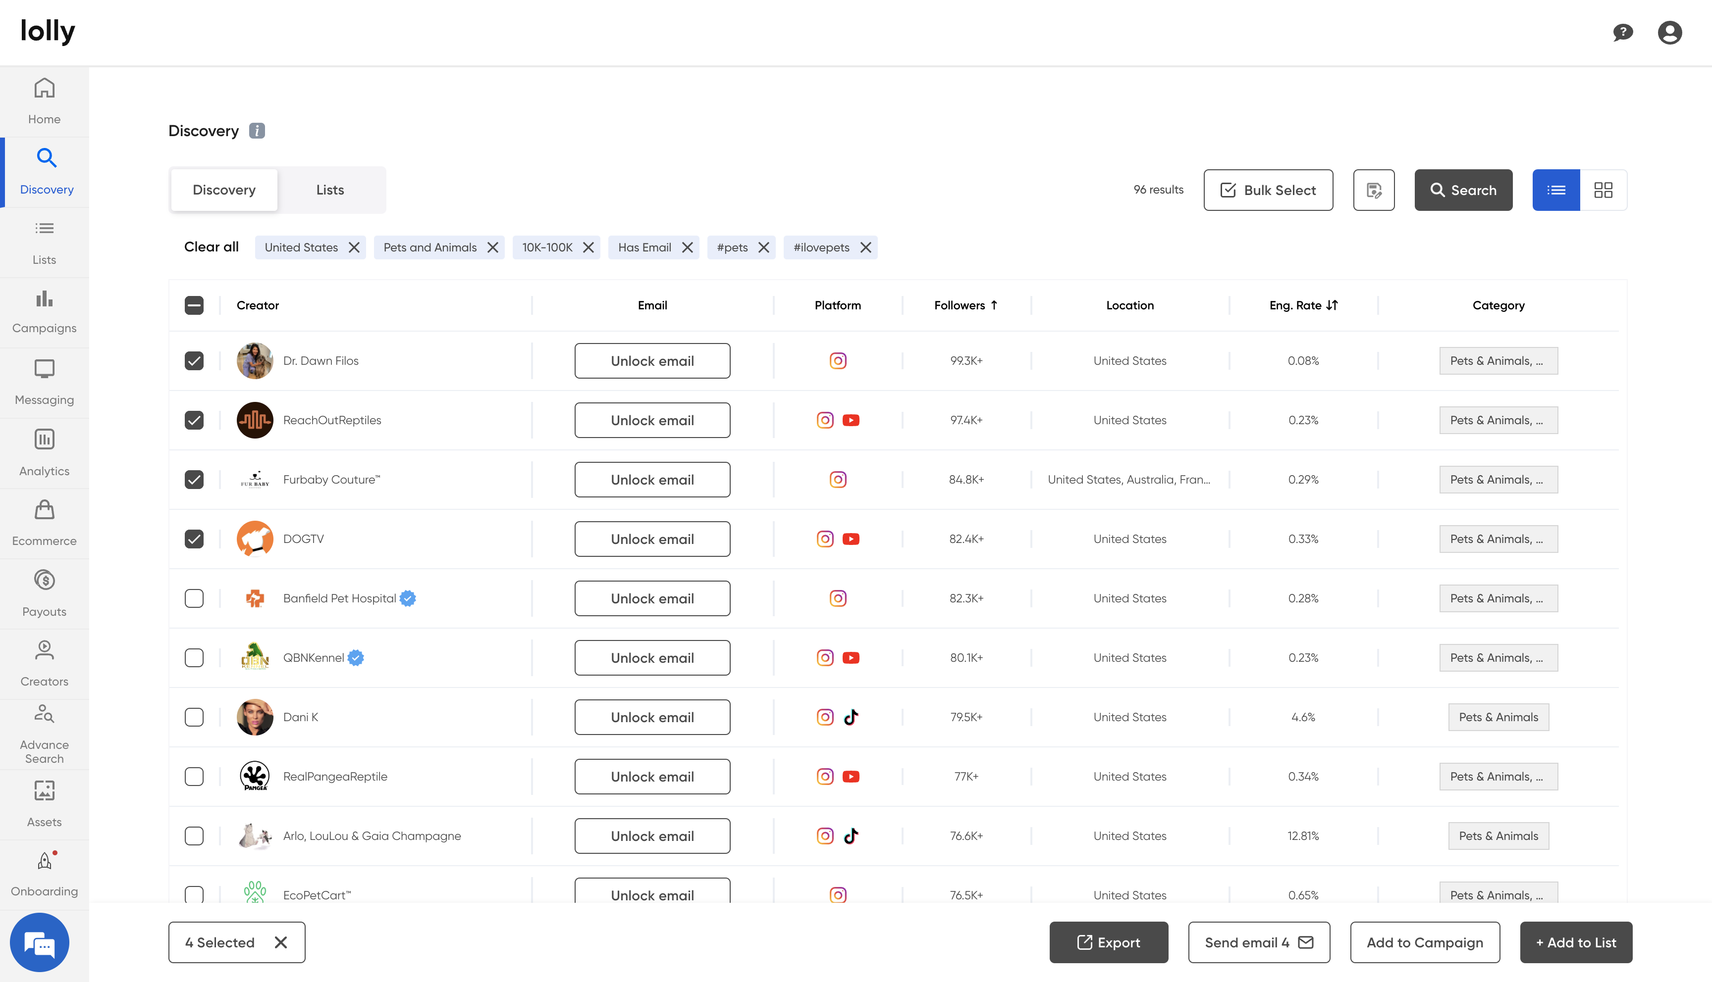Uncheck DOGTV row
1712x982 pixels.
click(194, 539)
